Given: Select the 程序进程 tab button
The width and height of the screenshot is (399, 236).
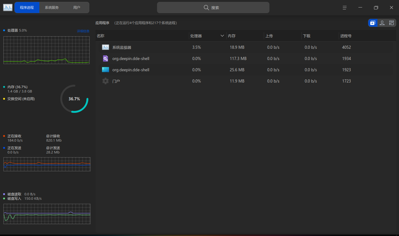Looking at the screenshot, I should [27, 8].
